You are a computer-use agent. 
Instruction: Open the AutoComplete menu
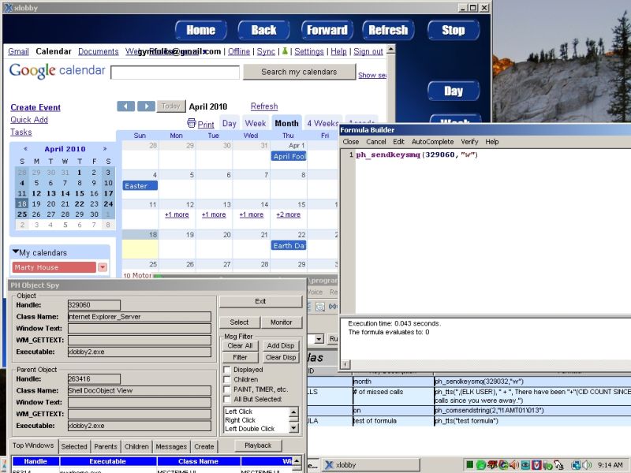pyautogui.click(x=432, y=142)
